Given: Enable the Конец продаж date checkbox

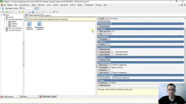Looking at the screenshot, I should pyautogui.click(x=112, y=55).
